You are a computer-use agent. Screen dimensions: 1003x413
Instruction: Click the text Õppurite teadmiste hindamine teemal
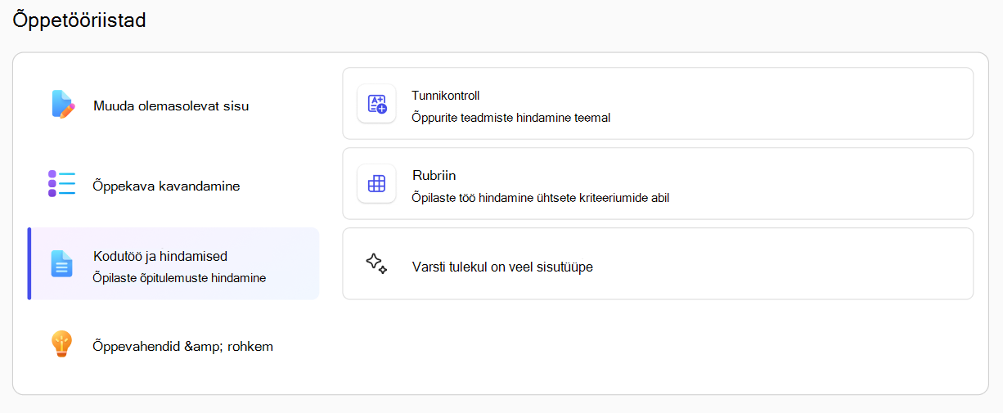pos(511,117)
